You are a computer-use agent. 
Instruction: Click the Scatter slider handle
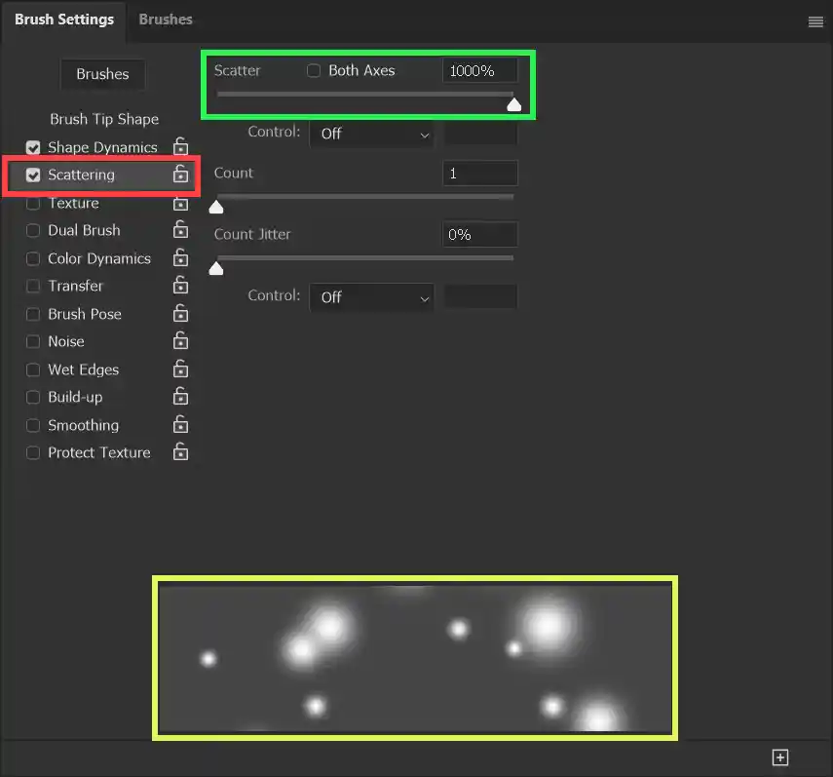pos(514,104)
